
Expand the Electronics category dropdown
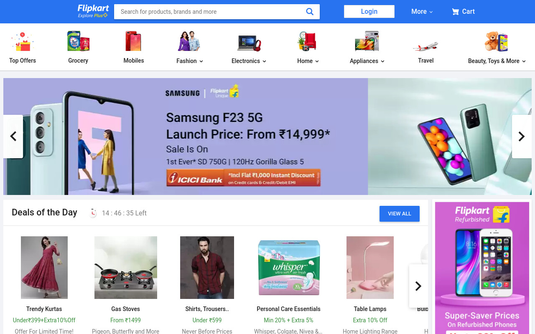pos(249,61)
